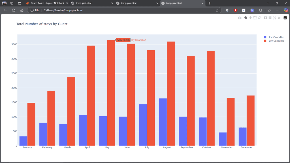
Task: Download plot as PNG with camera icon
Action: pyautogui.click(x=240, y=18)
